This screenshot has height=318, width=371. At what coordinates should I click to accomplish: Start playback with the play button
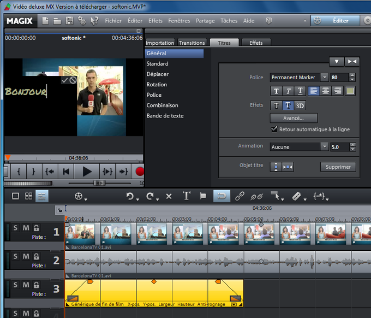coord(87,172)
